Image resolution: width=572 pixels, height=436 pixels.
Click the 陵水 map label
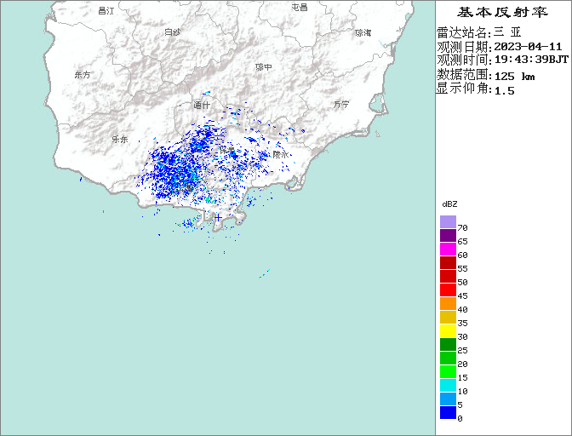coord(281,155)
